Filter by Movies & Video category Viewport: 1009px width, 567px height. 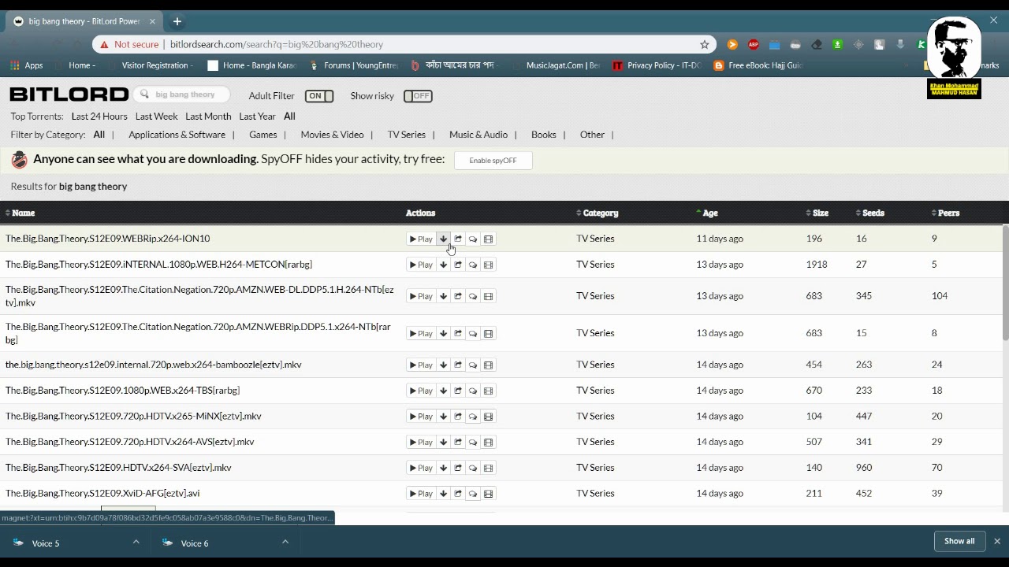[332, 135]
